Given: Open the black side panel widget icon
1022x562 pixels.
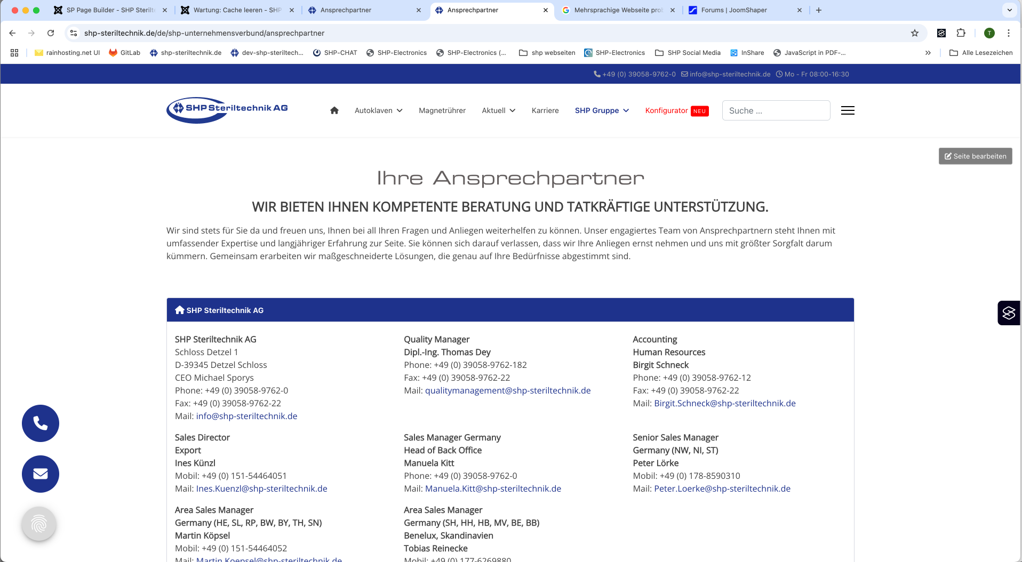Looking at the screenshot, I should click(1009, 313).
